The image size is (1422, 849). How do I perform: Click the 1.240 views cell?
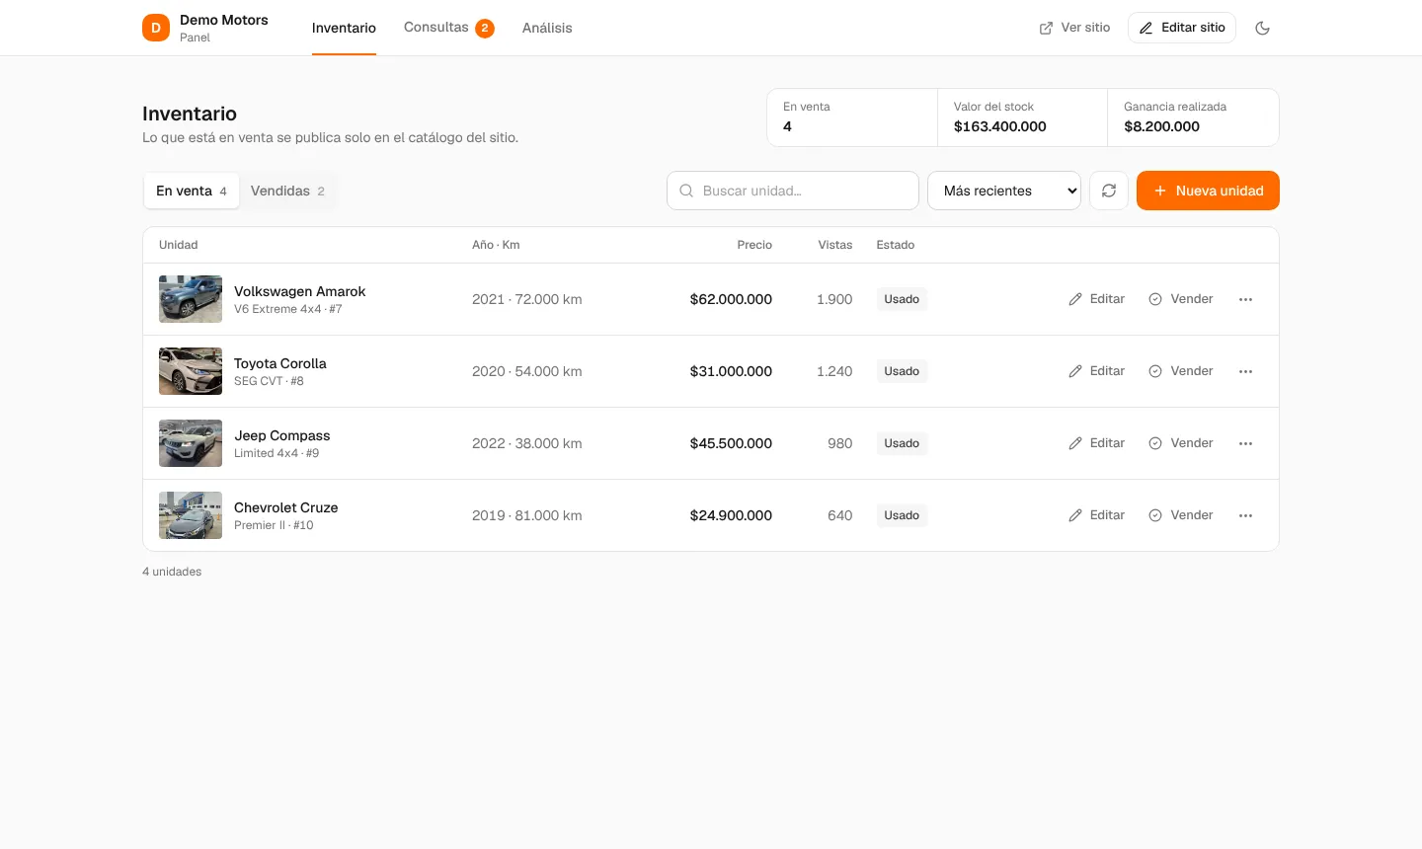[x=834, y=371]
